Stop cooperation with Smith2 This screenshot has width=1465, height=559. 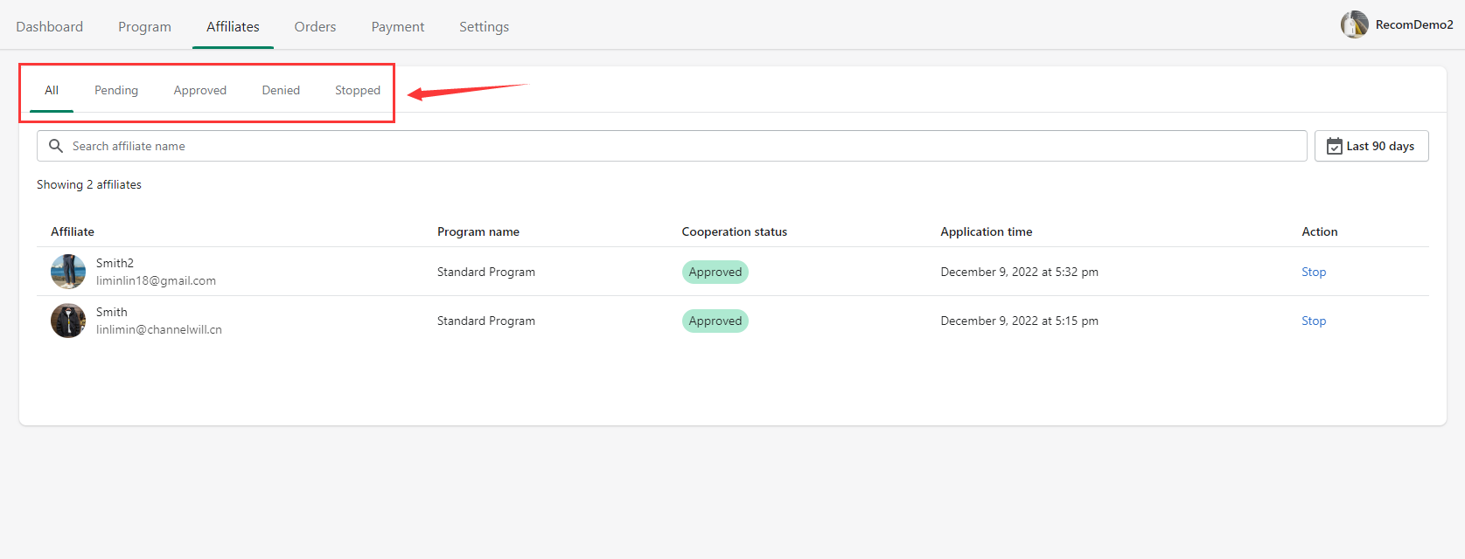pos(1313,272)
